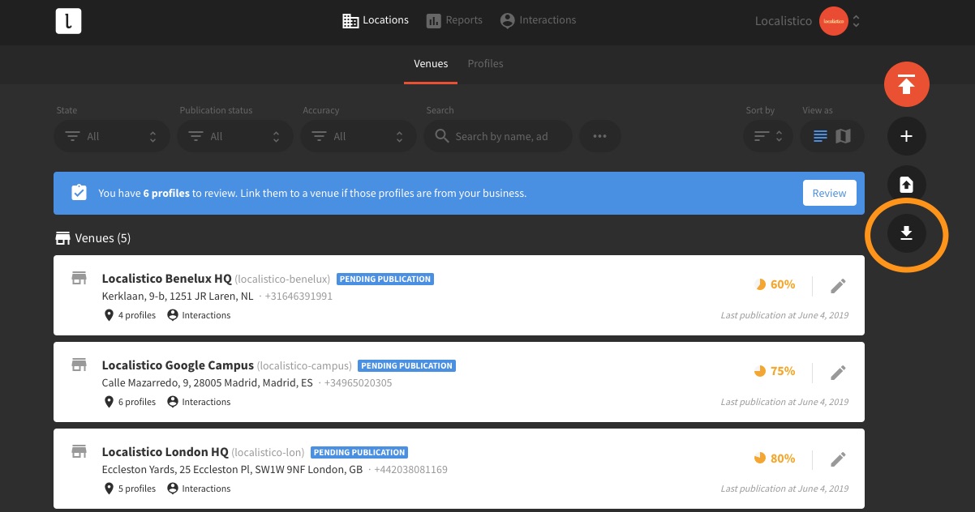
Task: Click the Search by name field
Action: click(x=498, y=136)
